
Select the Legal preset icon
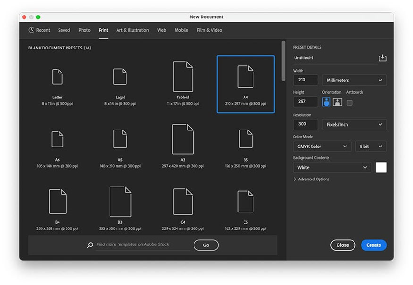tap(120, 76)
